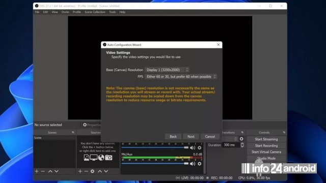326x183 pixels.
Task: Move source down arrow in Sources panel
Action: [x=106, y=171]
